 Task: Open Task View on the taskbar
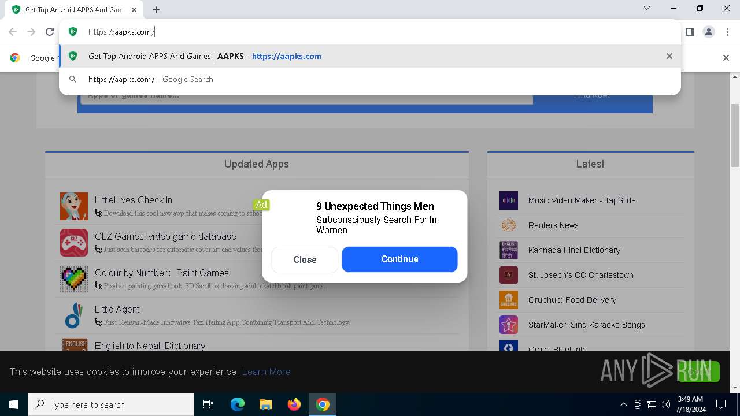point(208,404)
